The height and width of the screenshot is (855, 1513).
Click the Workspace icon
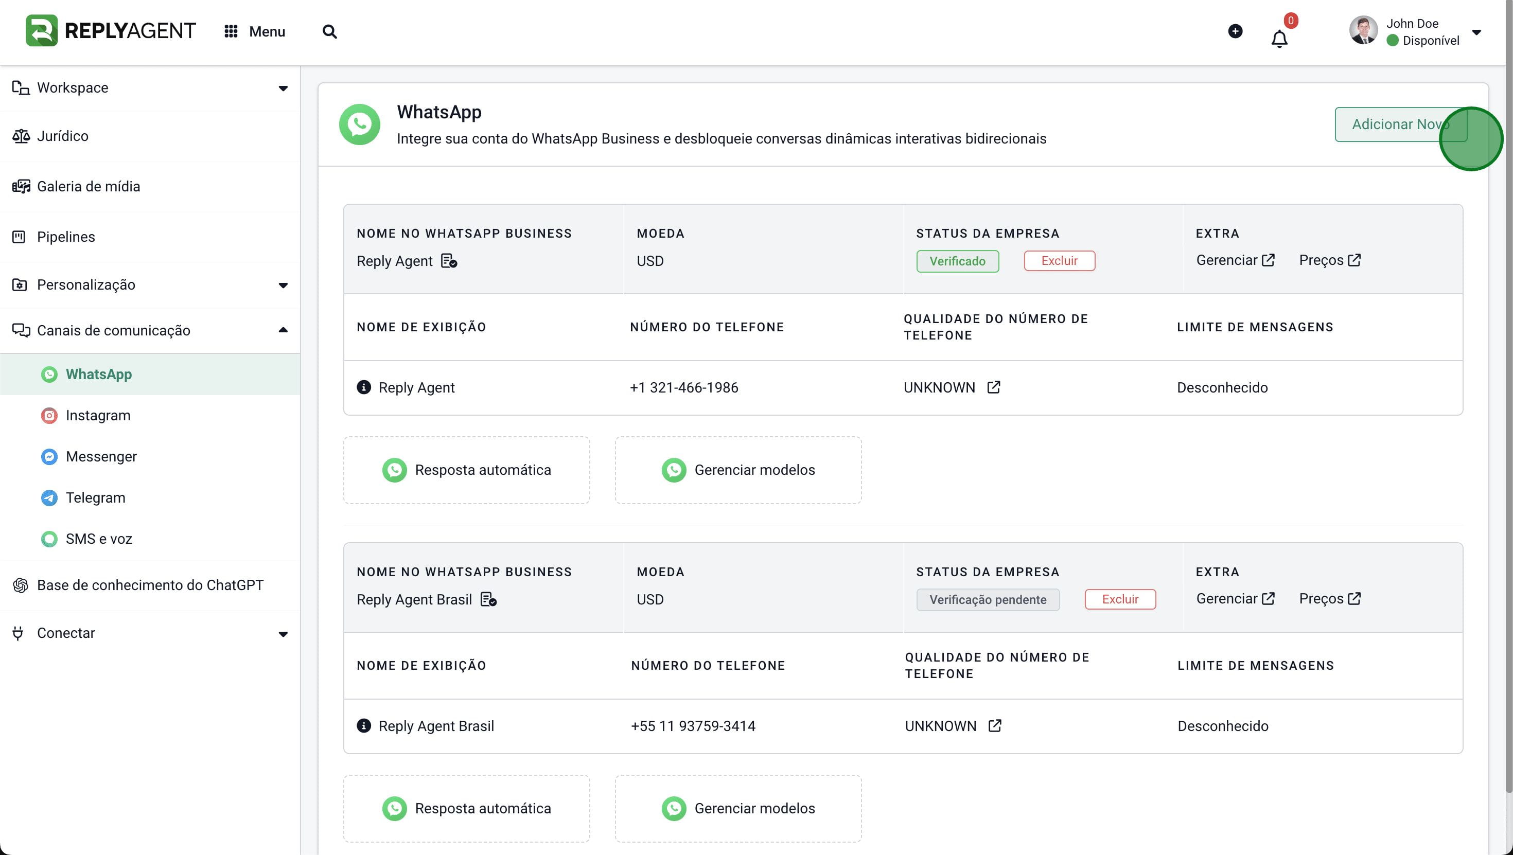click(21, 87)
